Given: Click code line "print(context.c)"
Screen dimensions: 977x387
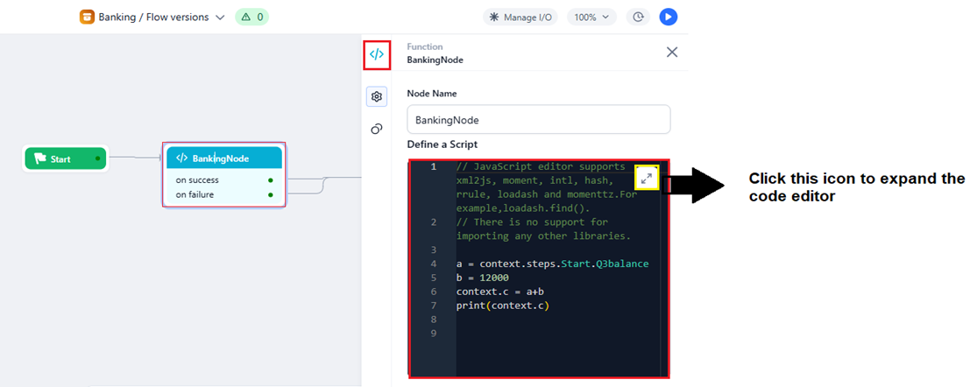Looking at the screenshot, I should pos(503,306).
